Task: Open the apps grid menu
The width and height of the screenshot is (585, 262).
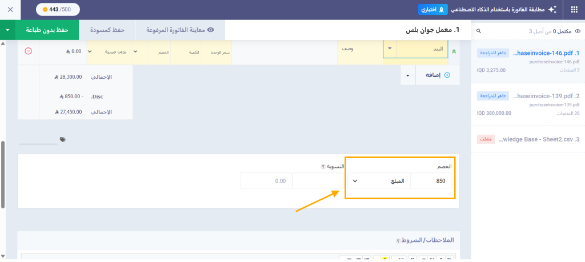Action: (x=574, y=10)
